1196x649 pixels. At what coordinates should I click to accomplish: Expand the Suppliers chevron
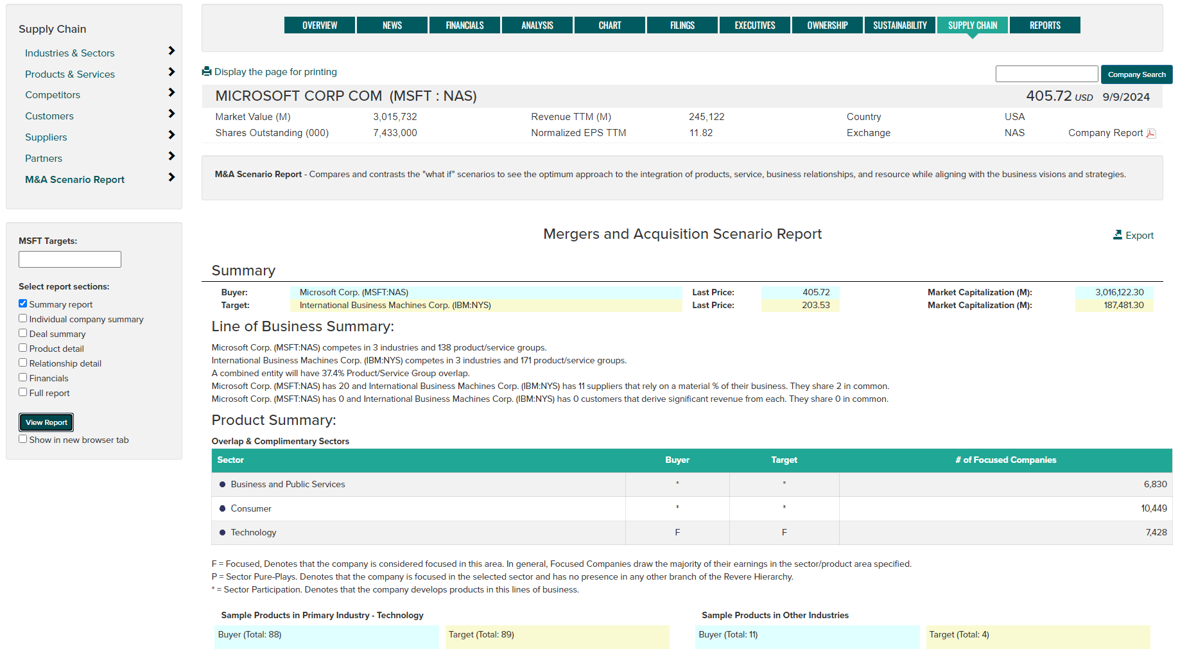pyautogui.click(x=171, y=135)
